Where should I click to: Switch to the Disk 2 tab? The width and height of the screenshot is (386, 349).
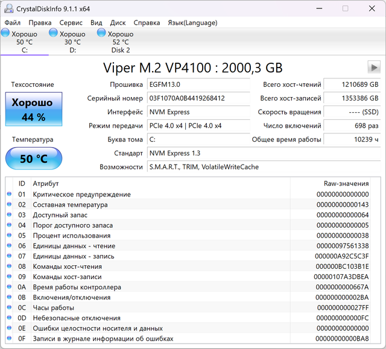[x=121, y=42]
